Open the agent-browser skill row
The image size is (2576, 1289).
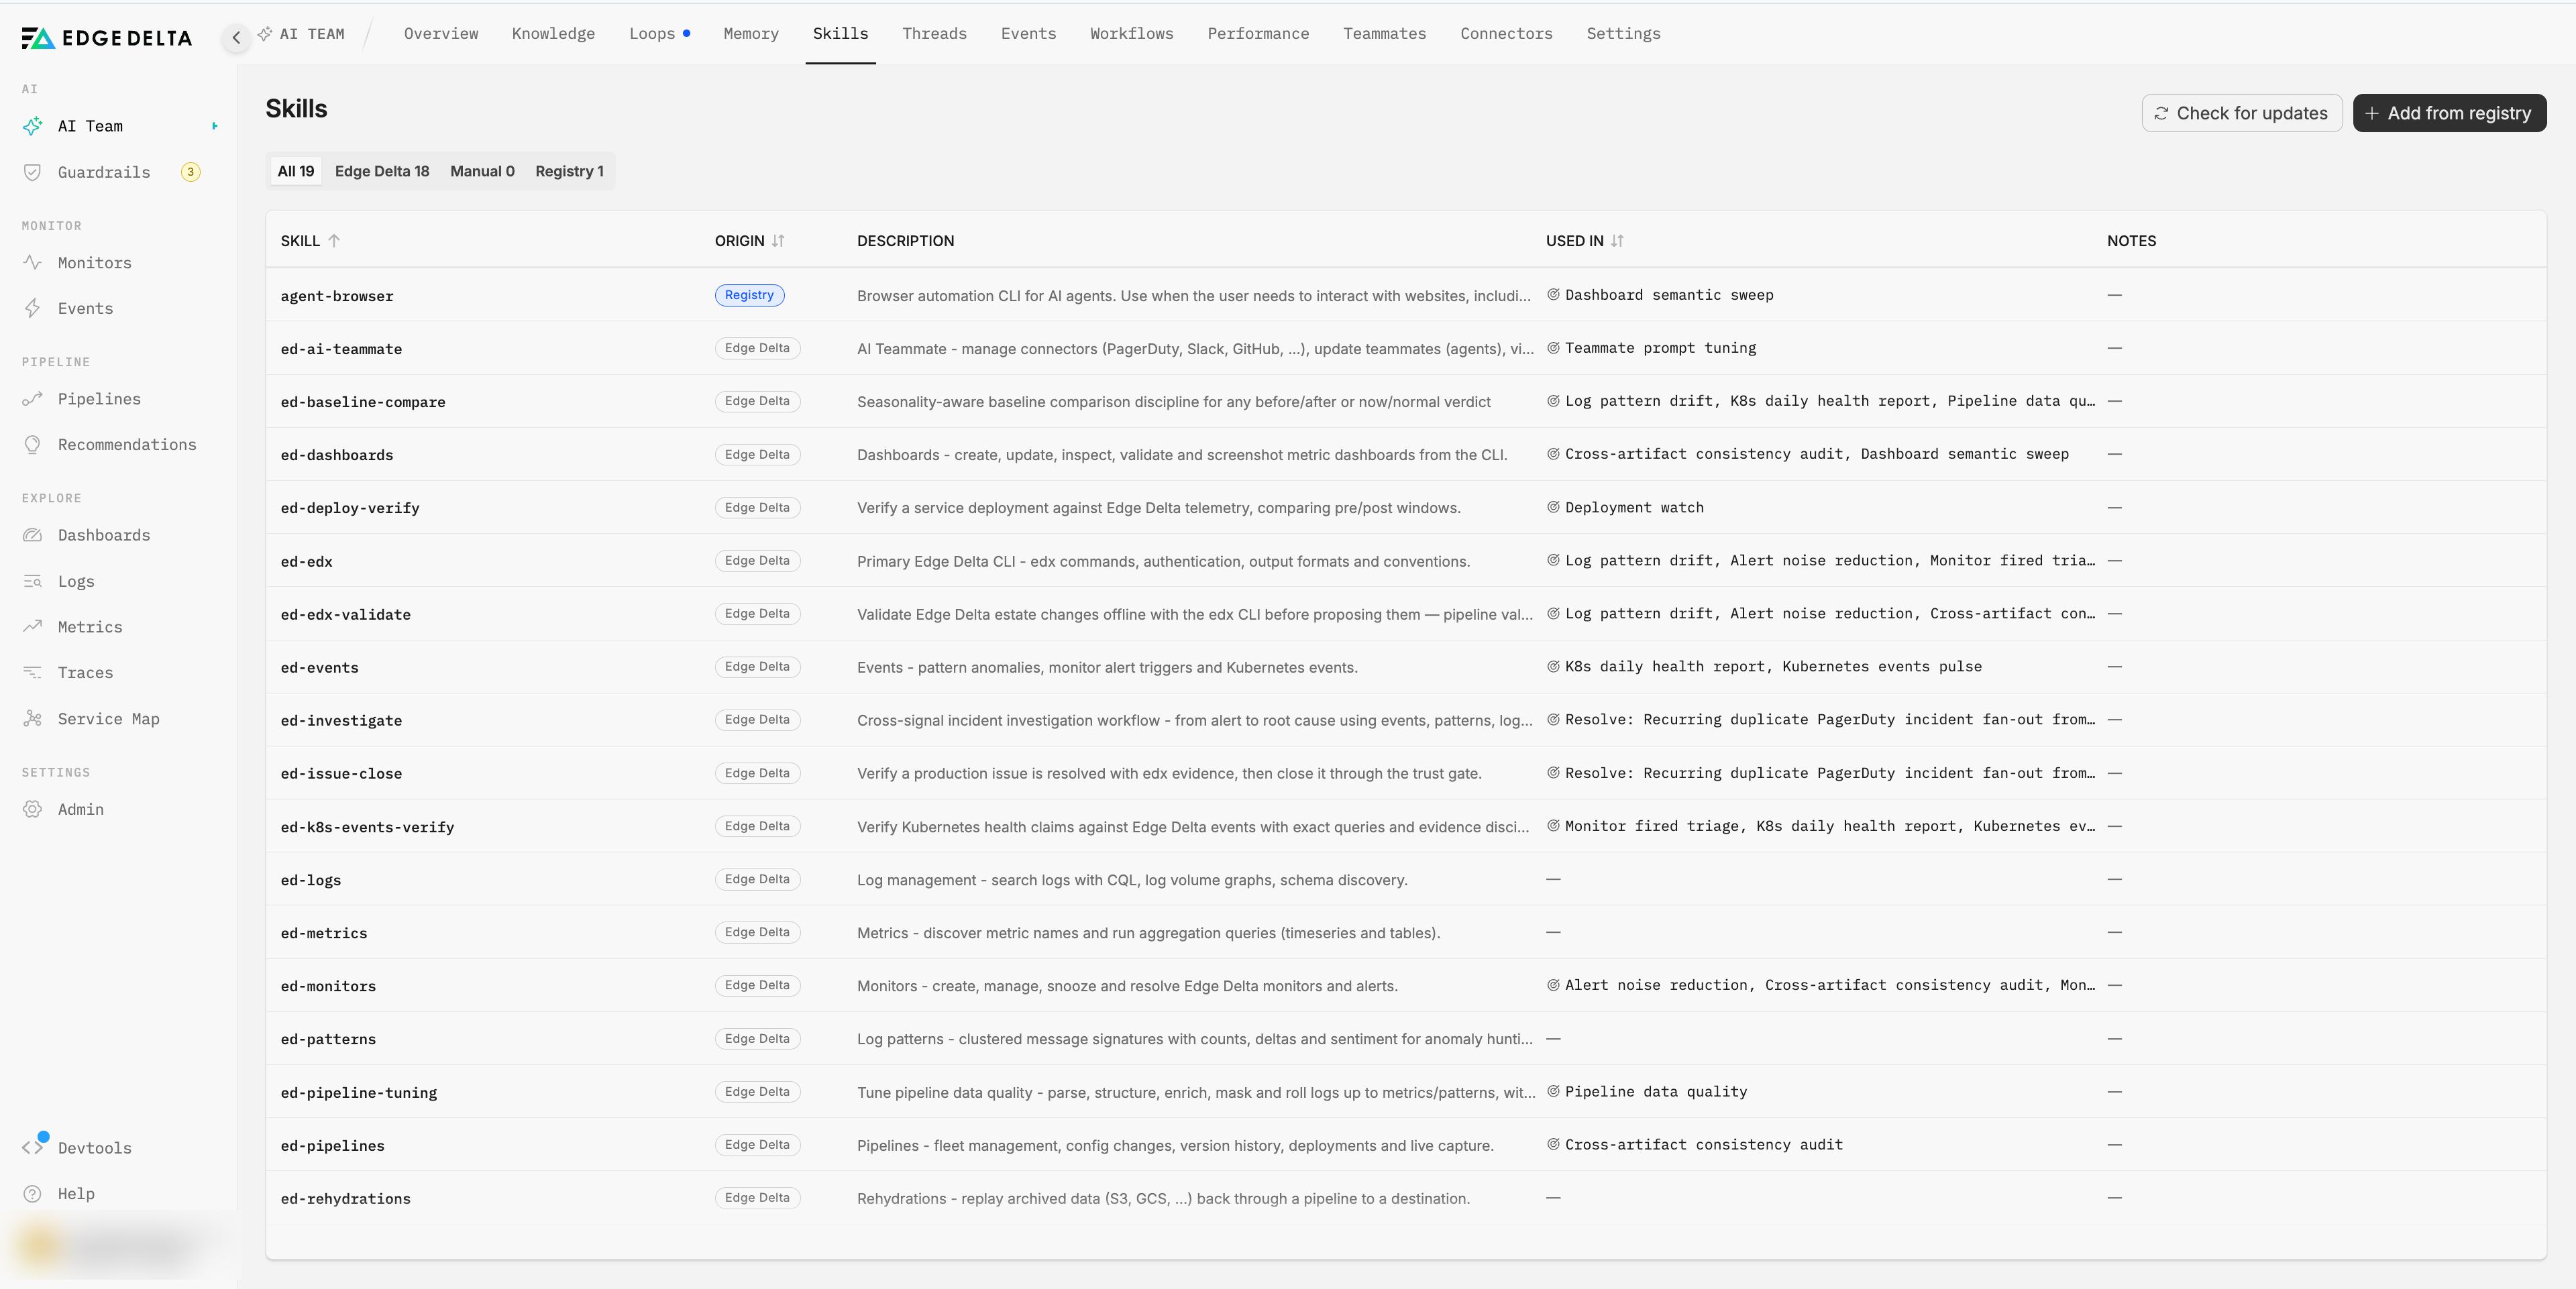pyautogui.click(x=1405, y=295)
